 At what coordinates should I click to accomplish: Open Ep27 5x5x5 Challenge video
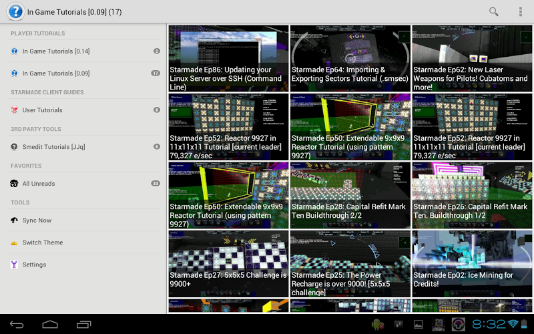click(228, 264)
